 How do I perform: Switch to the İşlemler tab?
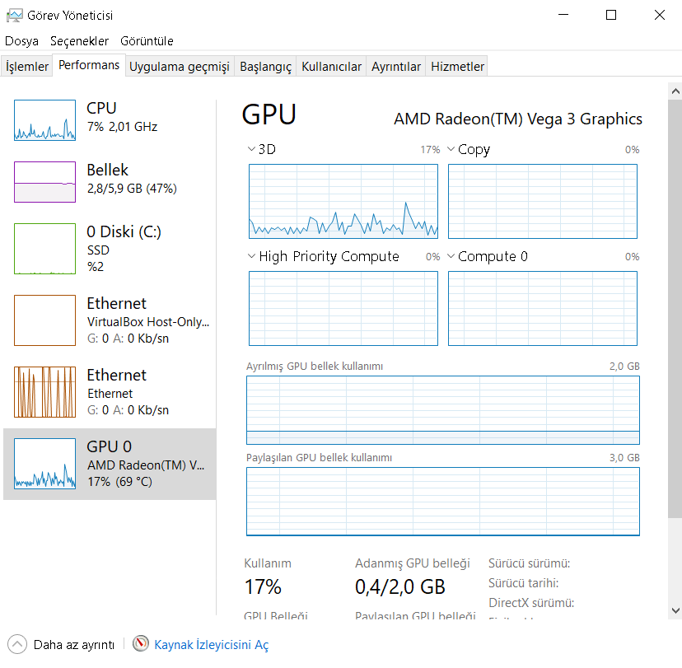point(27,67)
